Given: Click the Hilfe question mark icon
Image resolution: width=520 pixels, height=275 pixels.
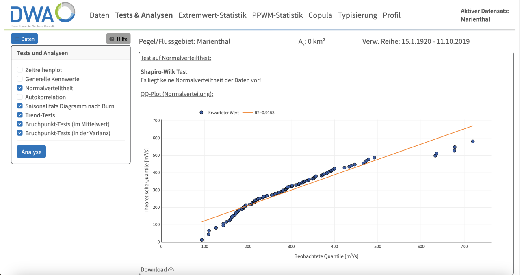Looking at the screenshot, I should [x=112, y=39].
